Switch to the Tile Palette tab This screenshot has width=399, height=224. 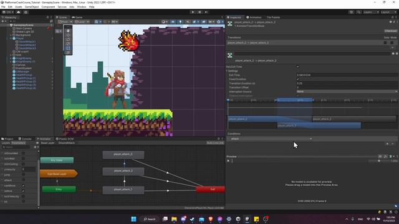(273, 17)
